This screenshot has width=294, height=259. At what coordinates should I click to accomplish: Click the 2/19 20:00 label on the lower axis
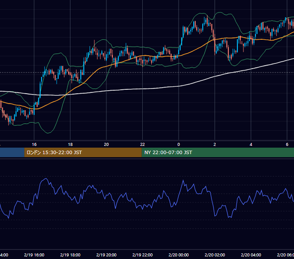[106, 255]
